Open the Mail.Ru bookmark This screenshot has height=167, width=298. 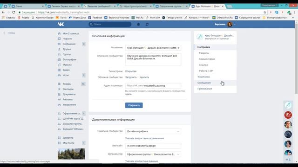pos(138,18)
